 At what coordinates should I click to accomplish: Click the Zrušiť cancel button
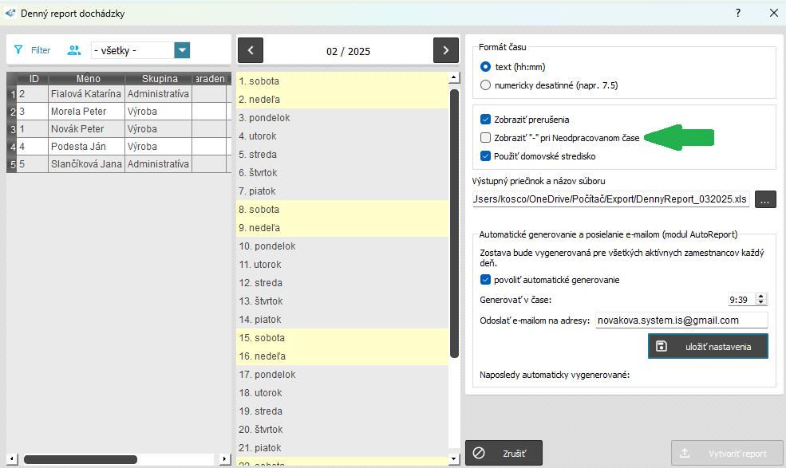pyautogui.click(x=504, y=453)
